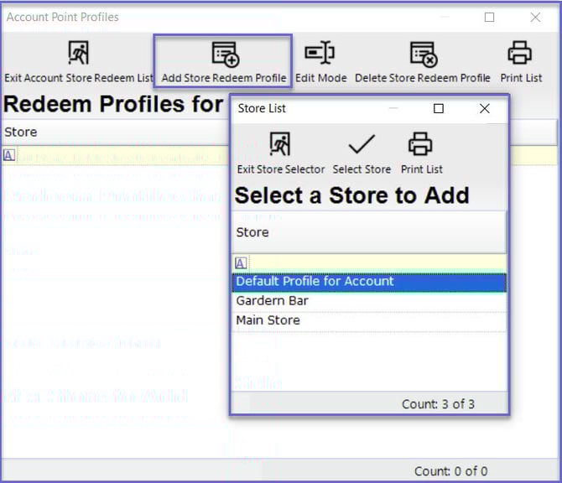Select Default Profile for Account row

[369, 282]
